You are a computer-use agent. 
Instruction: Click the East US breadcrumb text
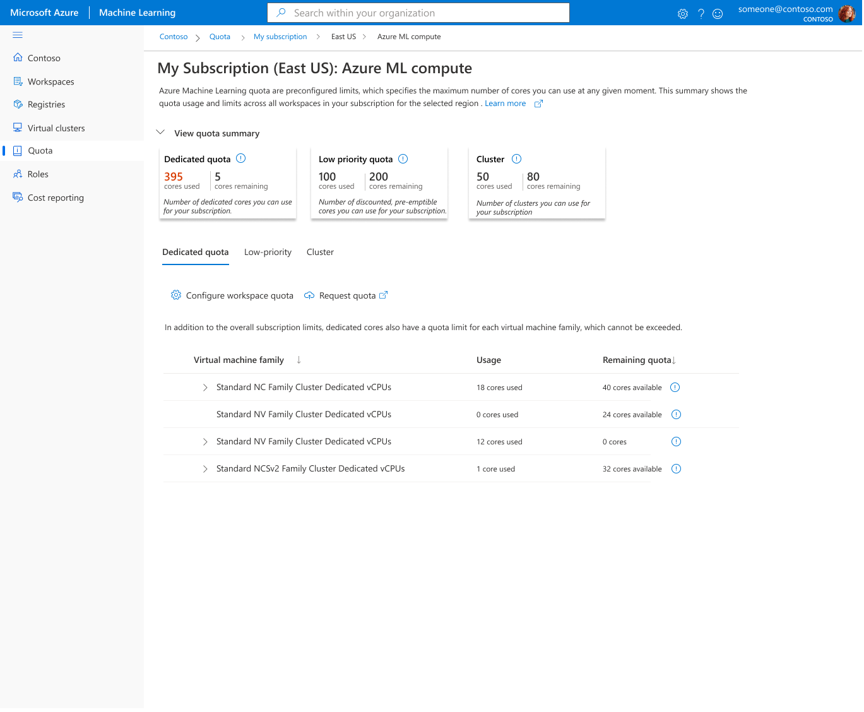[343, 37]
